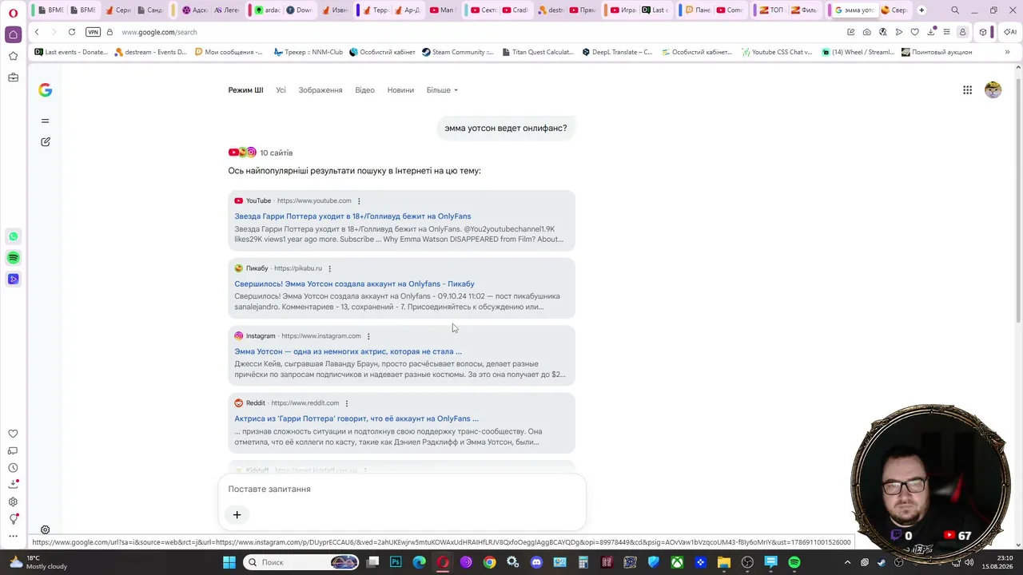Show hidden system tray icons
The height and width of the screenshot is (575, 1023).
pos(848,562)
